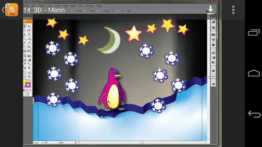Select the Column Graph tool

pyautogui.click(x=29, y=56)
